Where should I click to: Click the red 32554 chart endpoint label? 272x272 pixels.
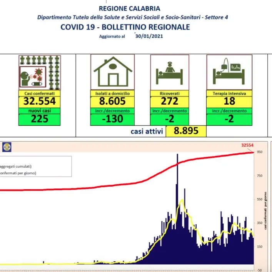point(247,145)
